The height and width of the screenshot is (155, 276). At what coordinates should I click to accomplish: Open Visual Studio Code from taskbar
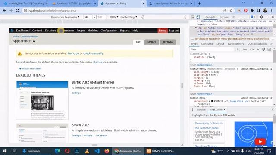coord(97,151)
